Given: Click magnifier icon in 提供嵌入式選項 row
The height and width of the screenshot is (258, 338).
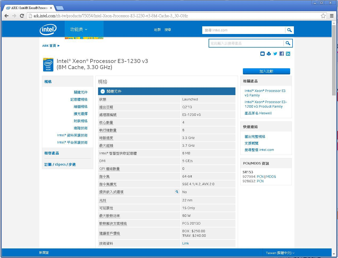Looking at the screenshot, I should tap(177, 192).
